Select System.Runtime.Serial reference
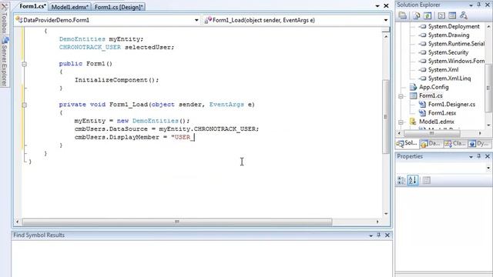This screenshot has height=277, width=493. (456, 44)
